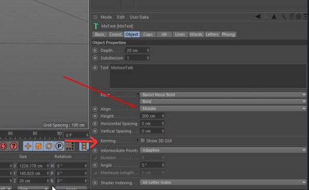Switch to the All tab
The width and height of the screenshot is (309, 190).
(164, 34)
